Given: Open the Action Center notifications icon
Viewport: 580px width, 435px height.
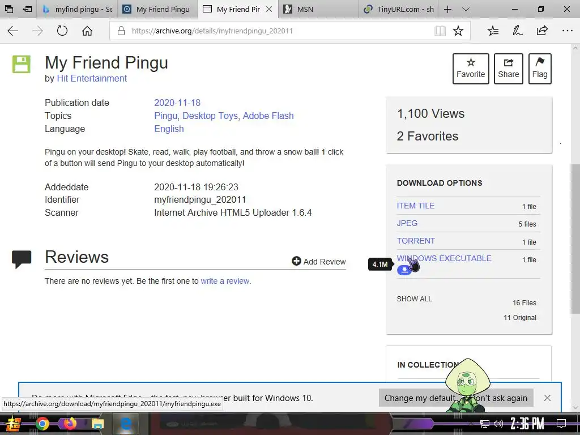Looking at the screenshot, I should pos(561,424).
